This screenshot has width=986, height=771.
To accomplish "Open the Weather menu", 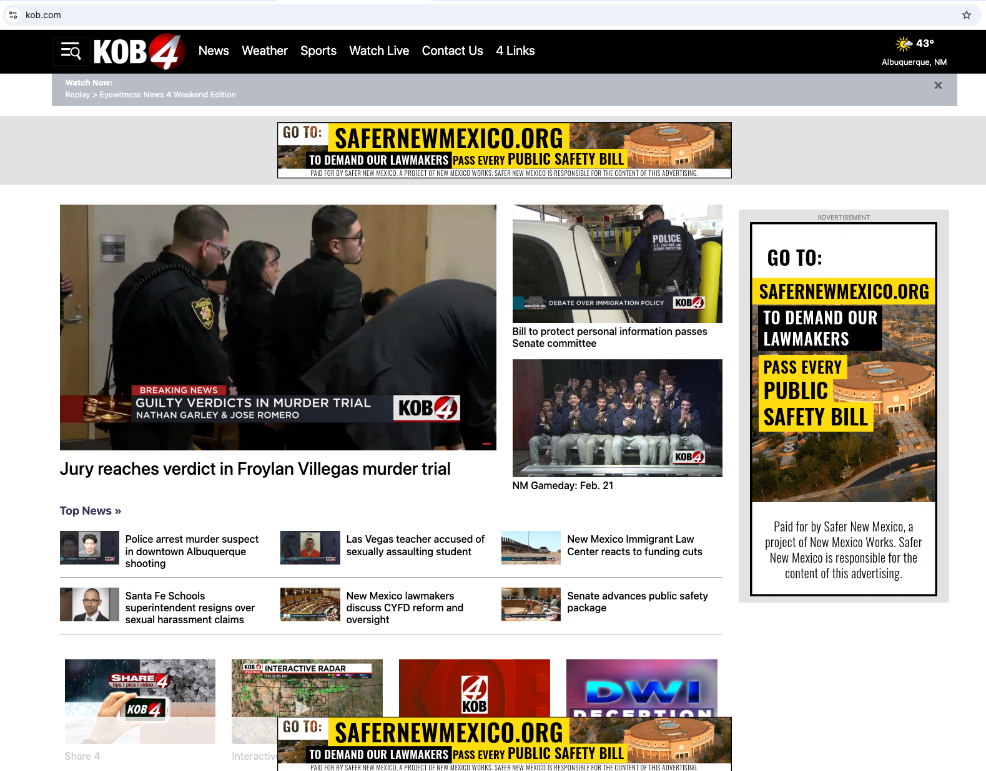I will 265,51.
